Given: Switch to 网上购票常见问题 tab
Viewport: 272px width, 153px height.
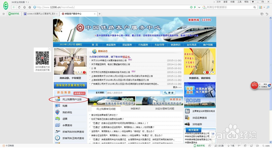Looking at the screenshot, I should (x=106, y=109).
